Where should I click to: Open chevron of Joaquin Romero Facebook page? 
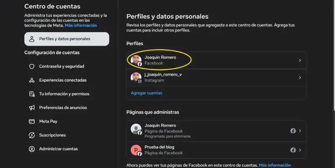[300, 131]
